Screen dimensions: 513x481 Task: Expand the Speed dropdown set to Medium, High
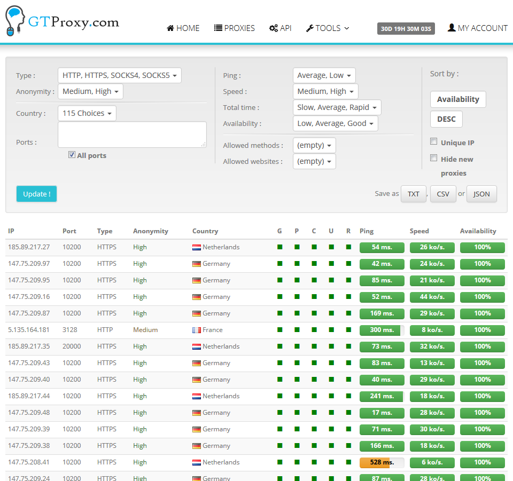point(325,91)
